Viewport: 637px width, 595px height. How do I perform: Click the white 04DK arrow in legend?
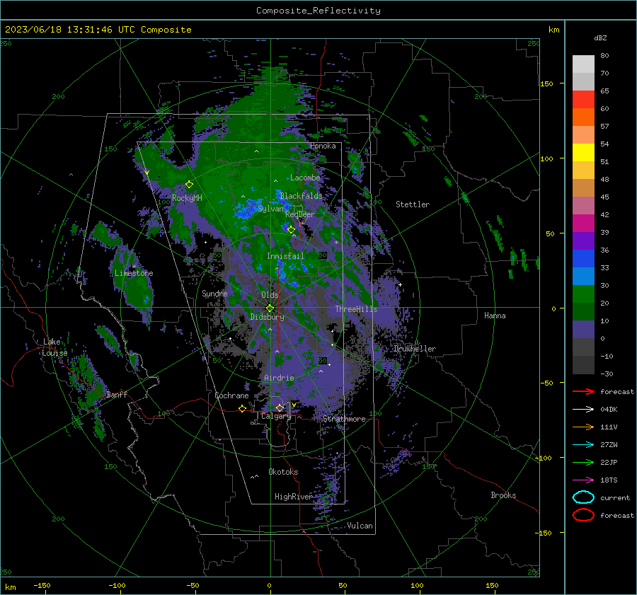pyautogui.click(x=583, y=410)
